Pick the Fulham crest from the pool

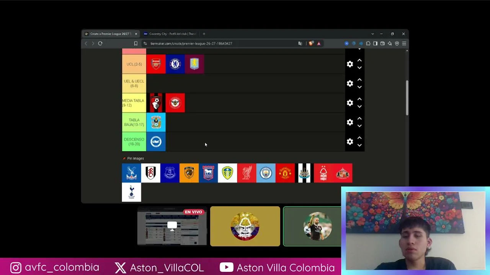[150, 173]
